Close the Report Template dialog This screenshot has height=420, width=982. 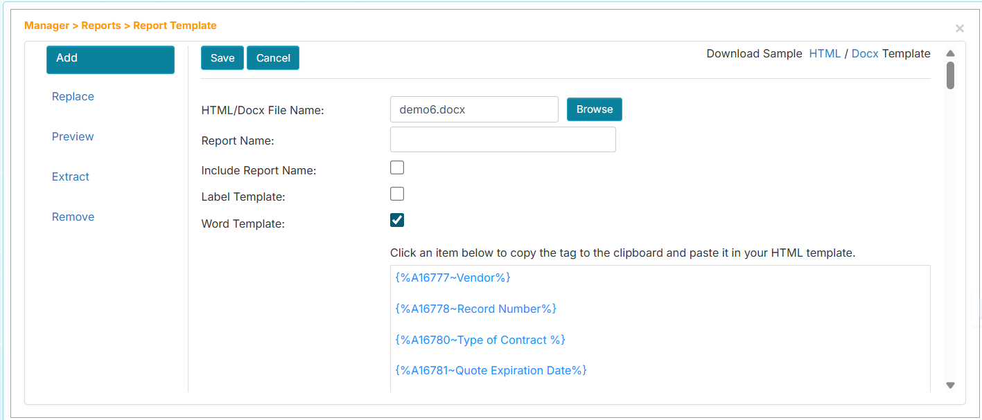[x=959, y=28]
